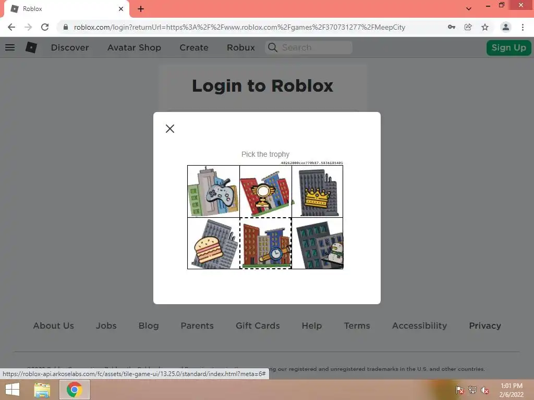Go back using the browser back arrow
The width and height of the screenshot is (534, 400).
[11, 27]
